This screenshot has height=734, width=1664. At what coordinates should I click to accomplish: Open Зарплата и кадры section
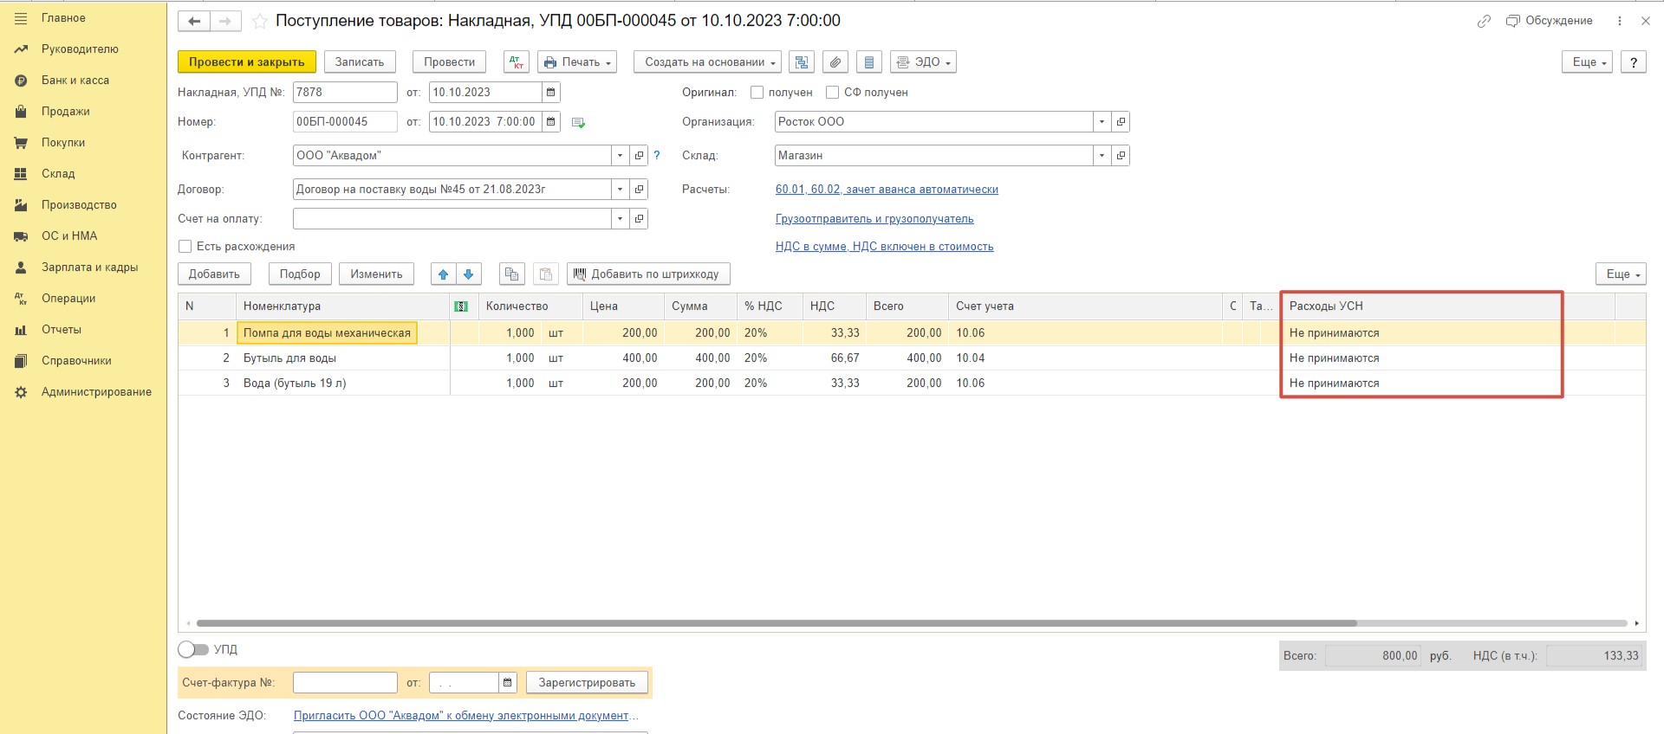pyautogui.click(x=90, y=267)
